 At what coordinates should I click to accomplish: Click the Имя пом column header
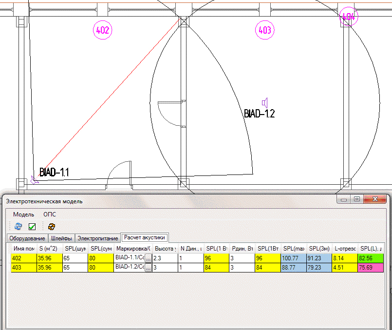pyautogui.click(x=24, y=249)
